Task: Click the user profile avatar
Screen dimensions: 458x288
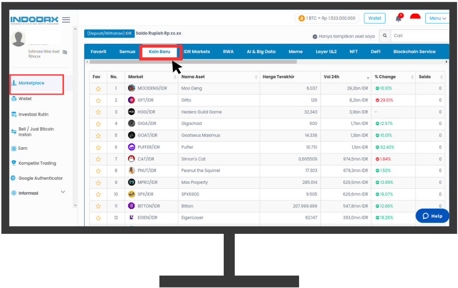Action: coord(18,39)
